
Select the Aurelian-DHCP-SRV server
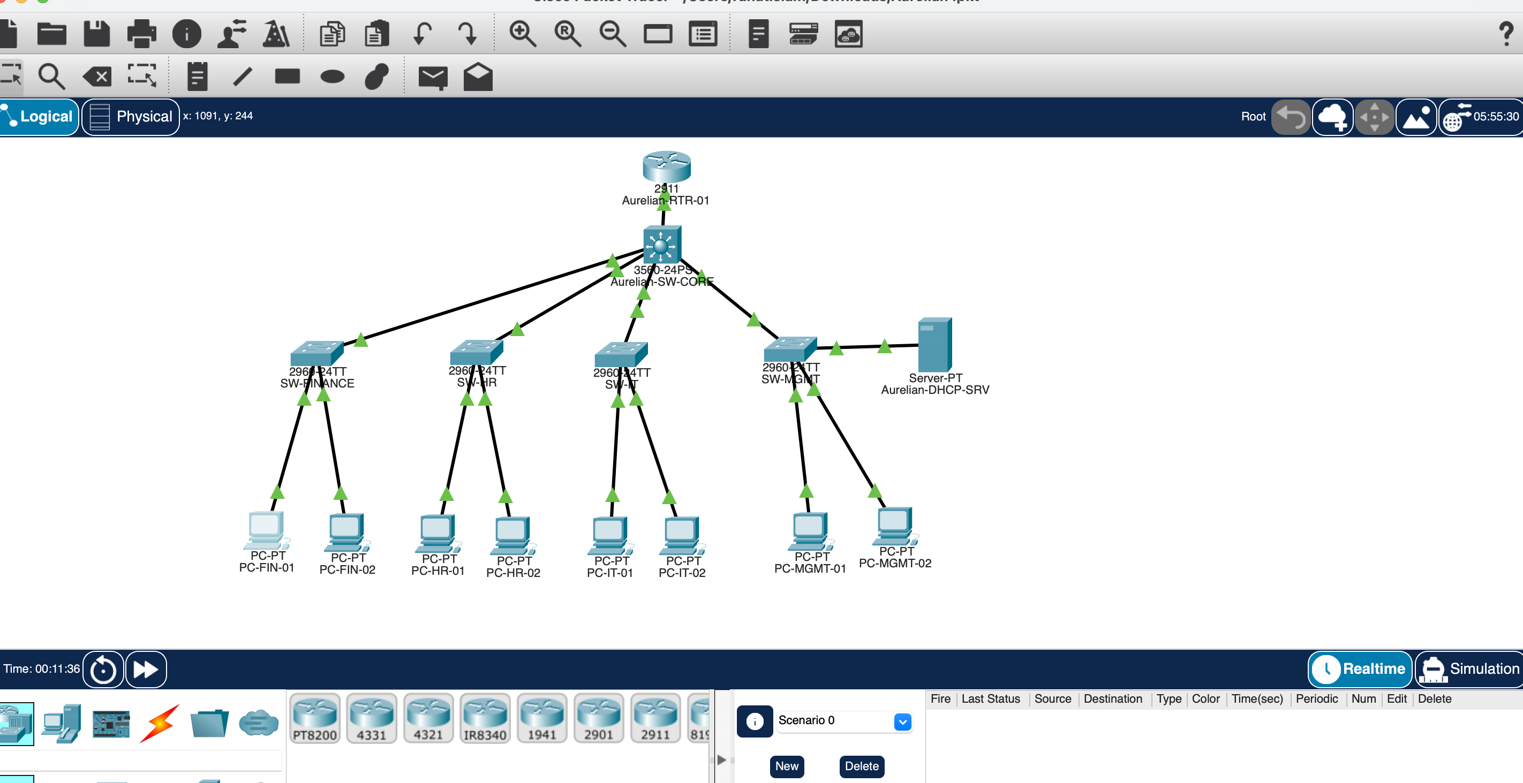tap(934, 345)
